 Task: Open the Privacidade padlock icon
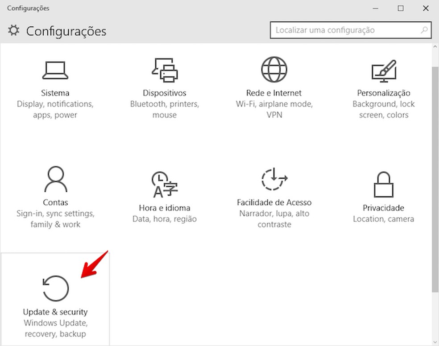[x=384, y=185]
